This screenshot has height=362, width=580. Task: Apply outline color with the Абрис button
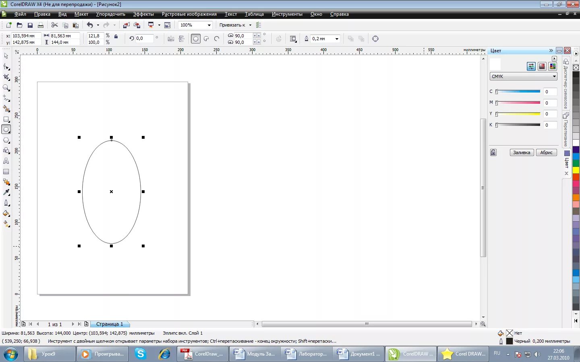coord(547,152)
